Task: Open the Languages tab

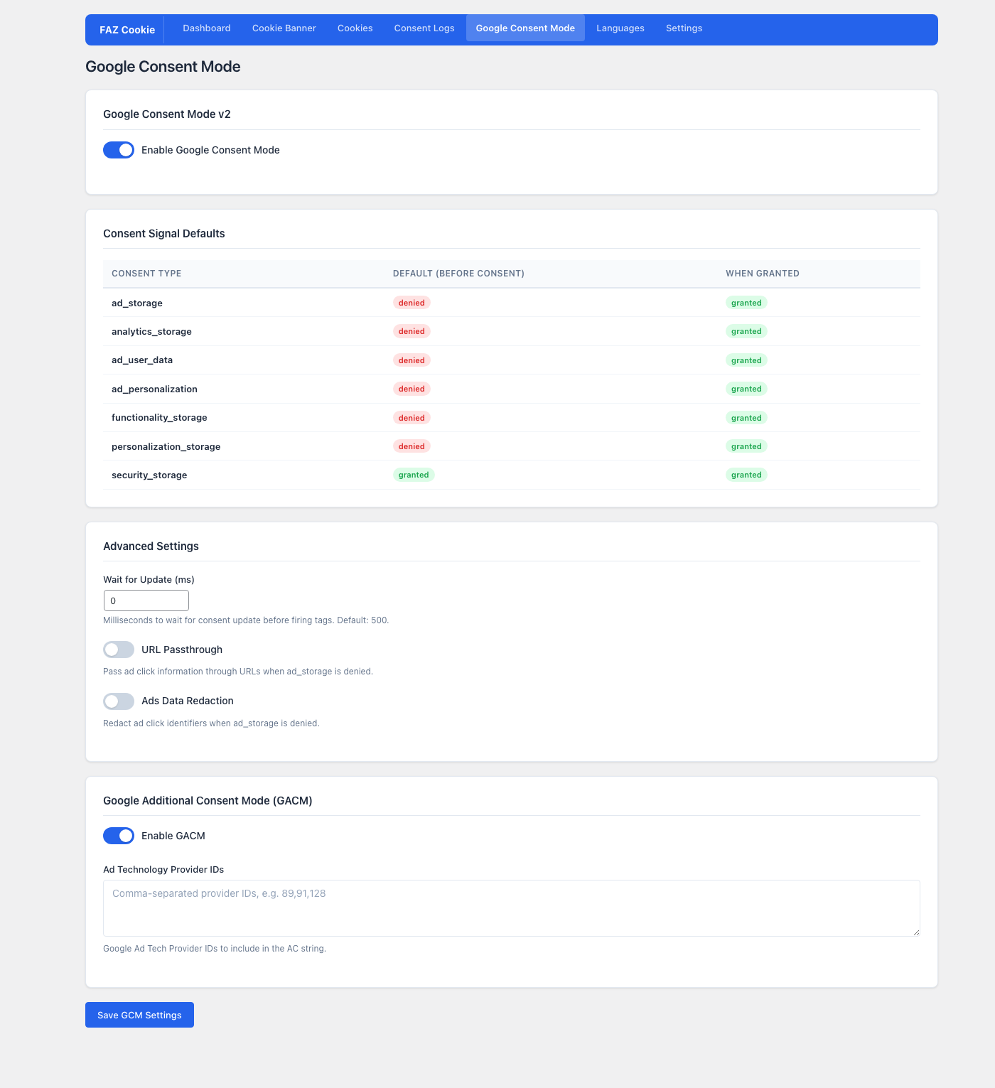Action: click(x=620, y=28)
